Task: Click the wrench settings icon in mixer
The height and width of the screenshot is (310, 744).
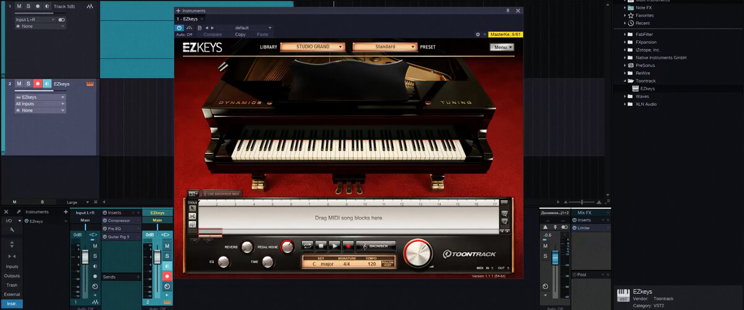Action: point(12,230)
